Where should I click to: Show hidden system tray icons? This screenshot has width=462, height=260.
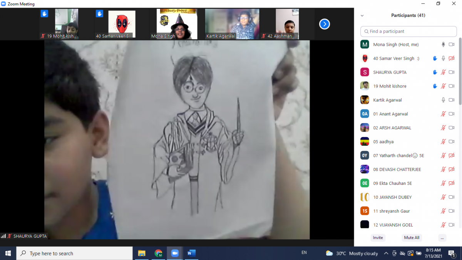coord(386,253)
